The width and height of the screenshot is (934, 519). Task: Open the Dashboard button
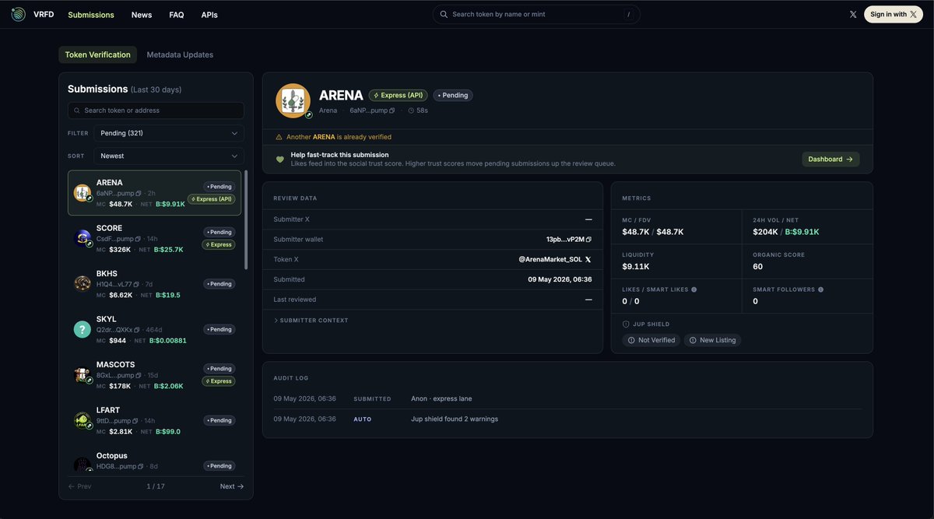pyautogui.click(x=830, y=159)
